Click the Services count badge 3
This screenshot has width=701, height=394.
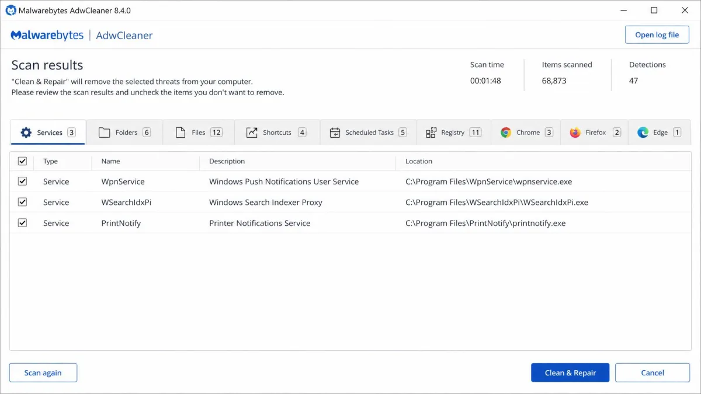click(x=71, y=133)
